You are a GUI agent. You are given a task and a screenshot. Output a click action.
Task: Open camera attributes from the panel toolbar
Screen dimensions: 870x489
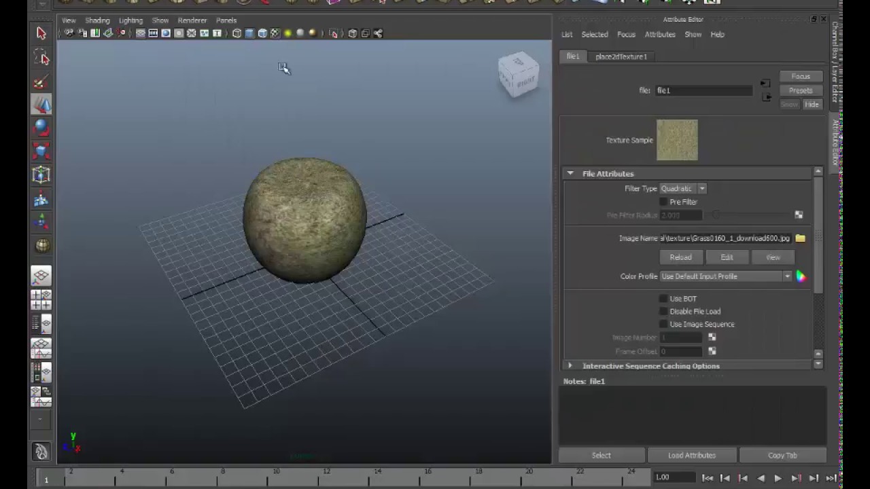(82, 33)
